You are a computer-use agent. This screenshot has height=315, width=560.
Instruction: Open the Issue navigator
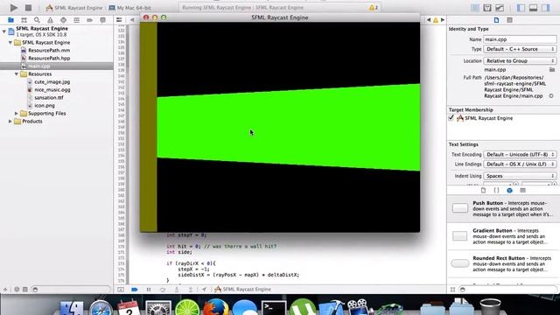51,20
